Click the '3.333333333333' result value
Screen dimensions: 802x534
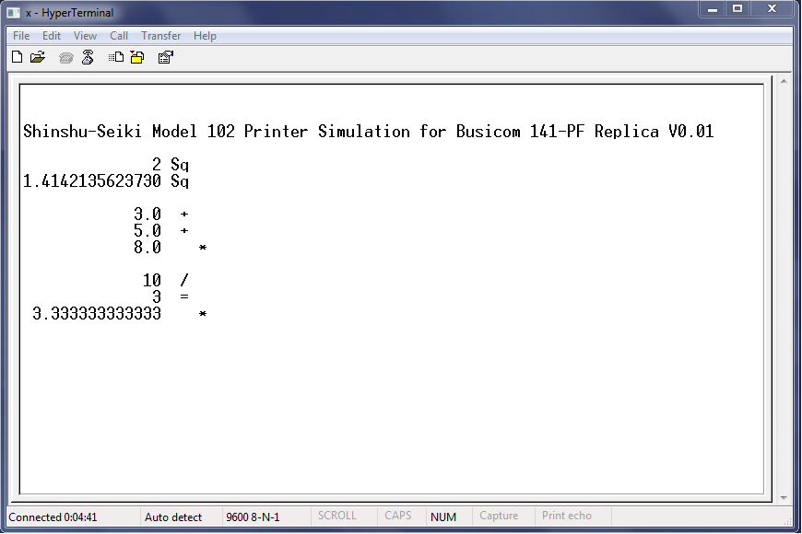97,314
